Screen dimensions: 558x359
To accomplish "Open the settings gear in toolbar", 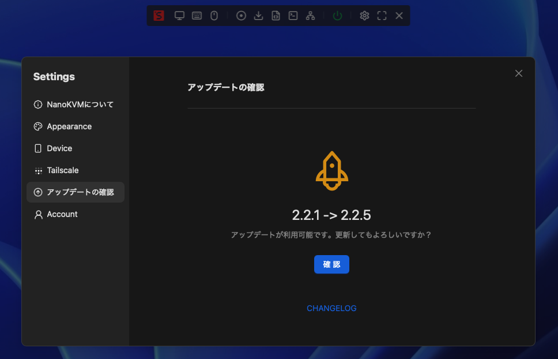I will coord(364,16).
